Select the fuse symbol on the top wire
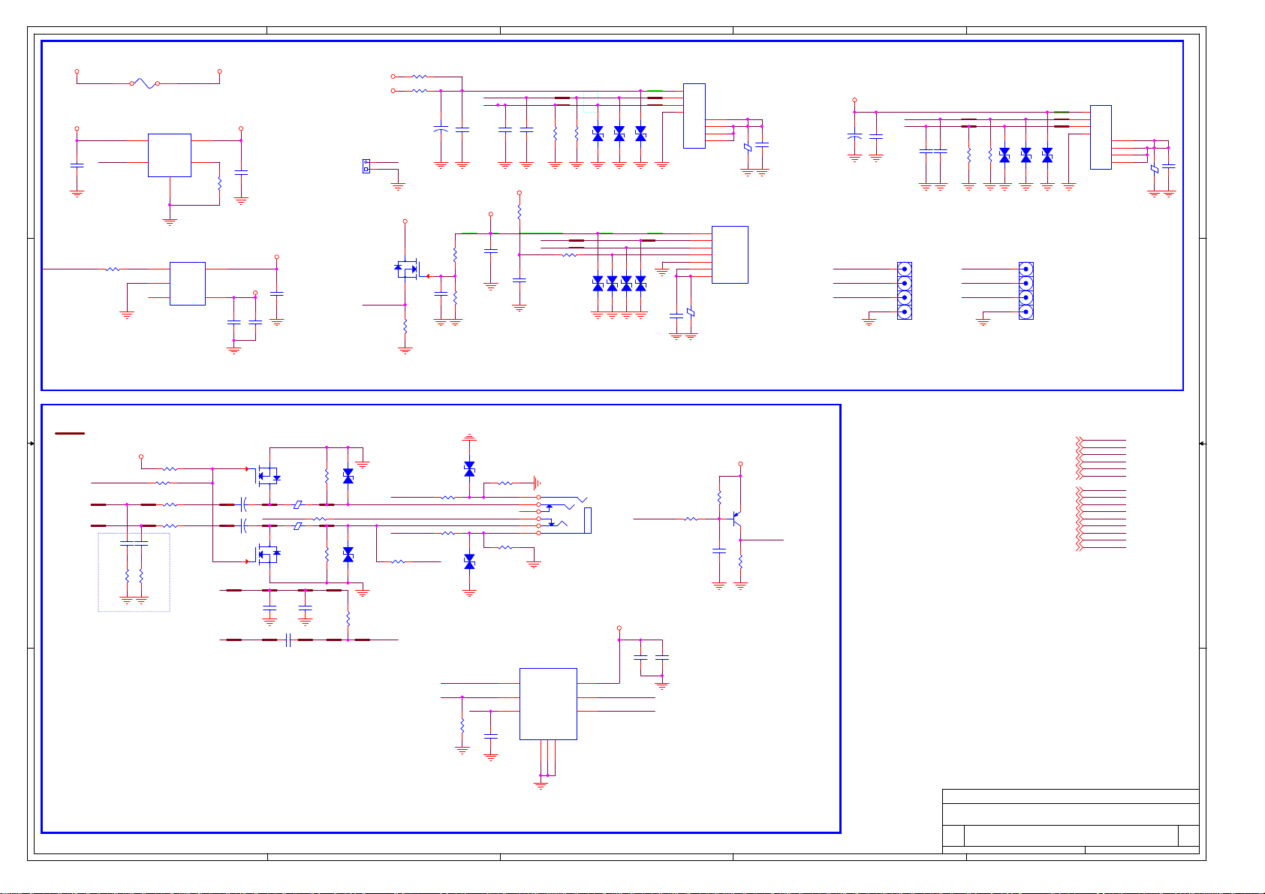The width and height of the screenshot is (1265, 894). coord(144,83)
